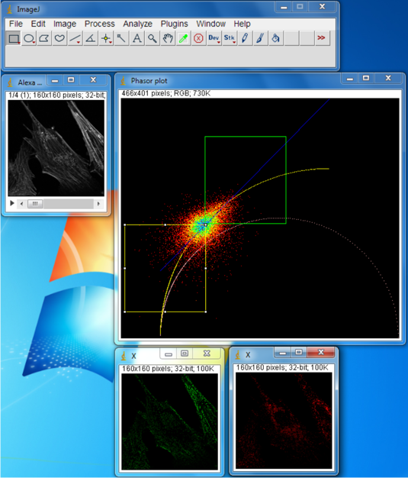
Task: Click the Phasor plot color cloud center
Action: pos(205,225)
